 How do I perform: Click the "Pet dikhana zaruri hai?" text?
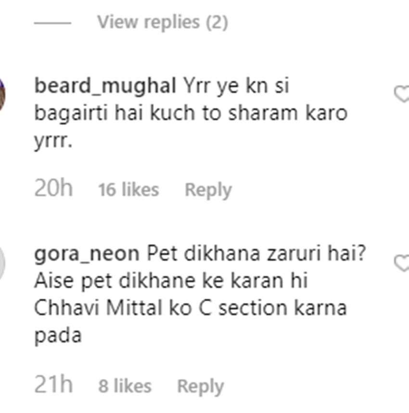point(256,253)
